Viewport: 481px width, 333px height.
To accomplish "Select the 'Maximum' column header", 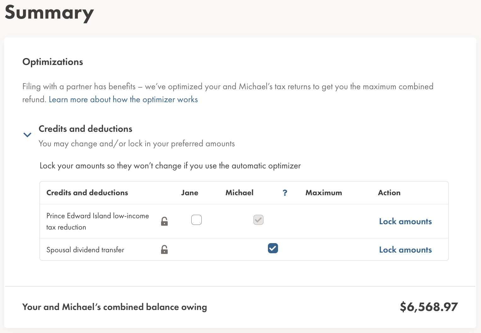I will click(324, 193).
